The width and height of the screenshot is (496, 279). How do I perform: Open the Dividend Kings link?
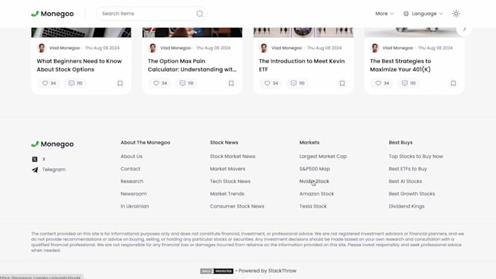406,206
